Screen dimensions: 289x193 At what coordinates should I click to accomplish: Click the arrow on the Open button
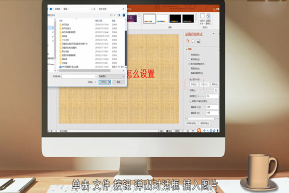click(x=109, y=82)
